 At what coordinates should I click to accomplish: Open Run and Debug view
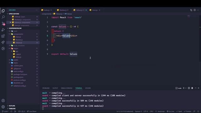(x=3, y=30)
